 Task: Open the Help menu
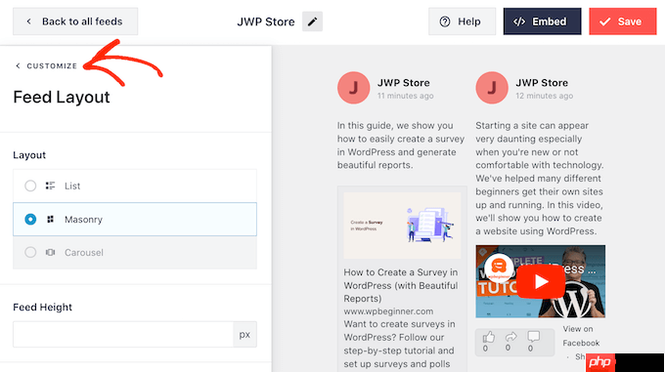coord(462,21)
